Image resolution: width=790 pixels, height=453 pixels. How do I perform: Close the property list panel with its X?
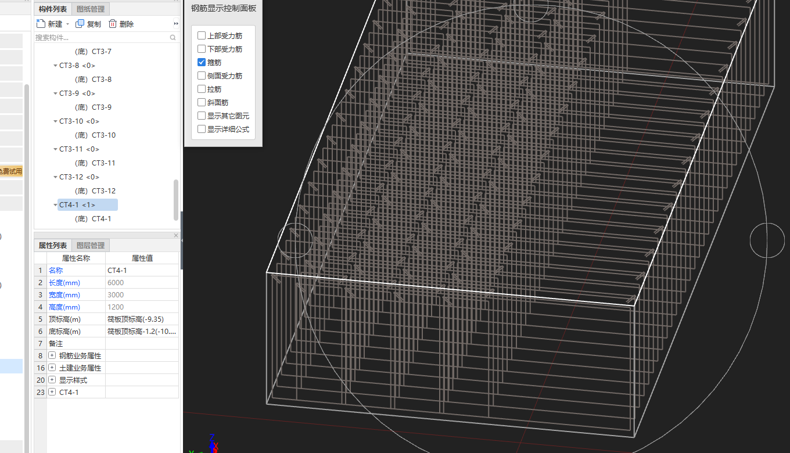(x=176, y=235)
